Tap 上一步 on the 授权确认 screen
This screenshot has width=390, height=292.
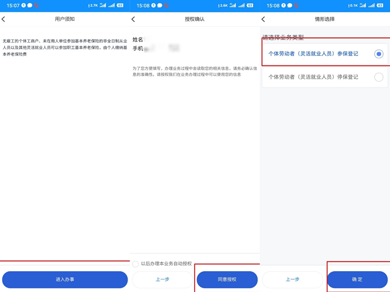click(x=162, y=279)
